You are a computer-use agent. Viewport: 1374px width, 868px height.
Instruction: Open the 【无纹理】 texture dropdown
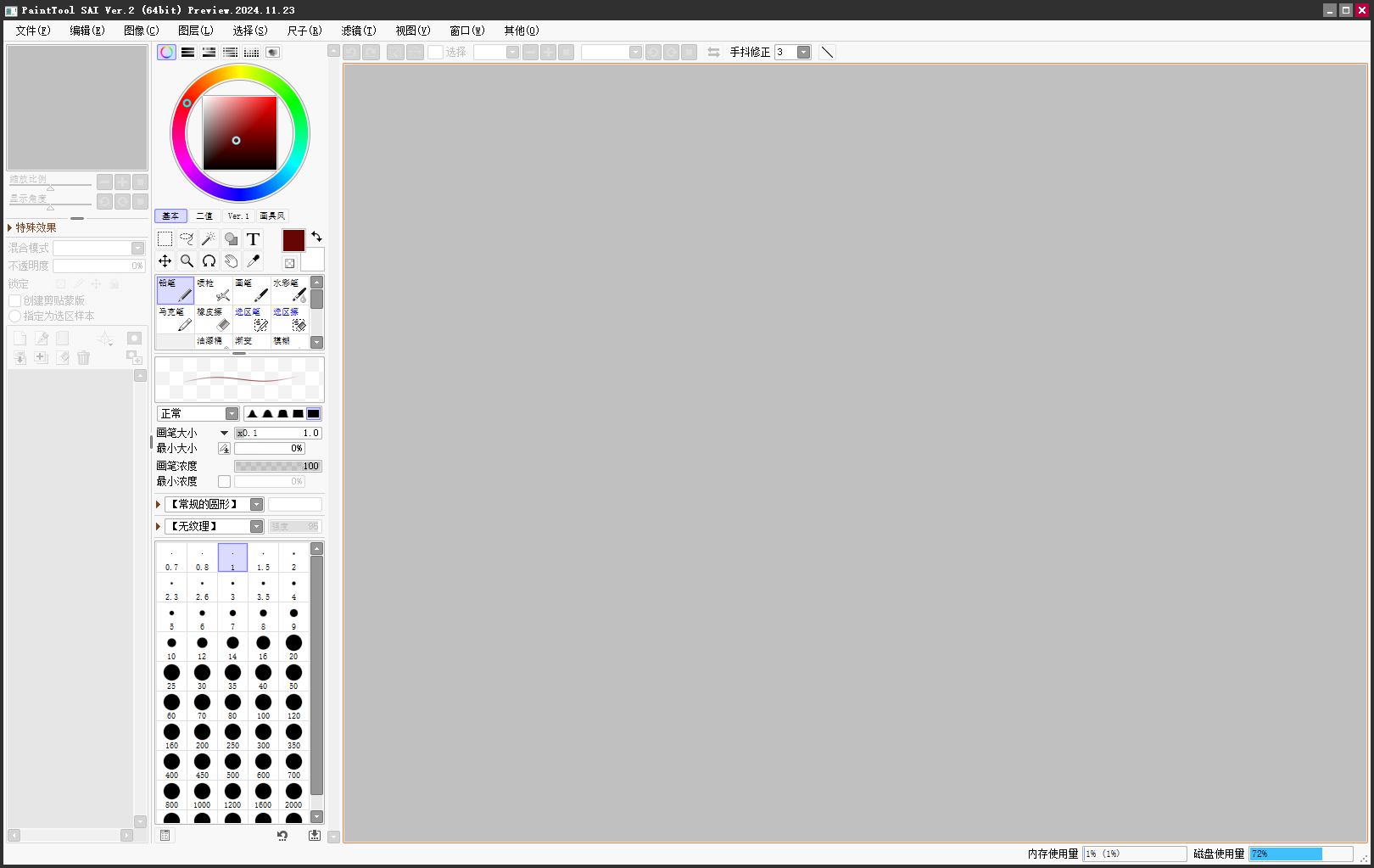point(214,527)
